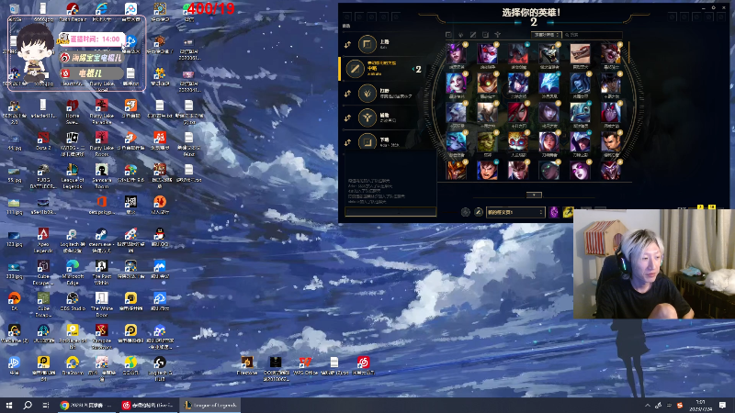Request position swap with 打野 player
The height and width of the screenshot is (413, 735).
[348, 94]
